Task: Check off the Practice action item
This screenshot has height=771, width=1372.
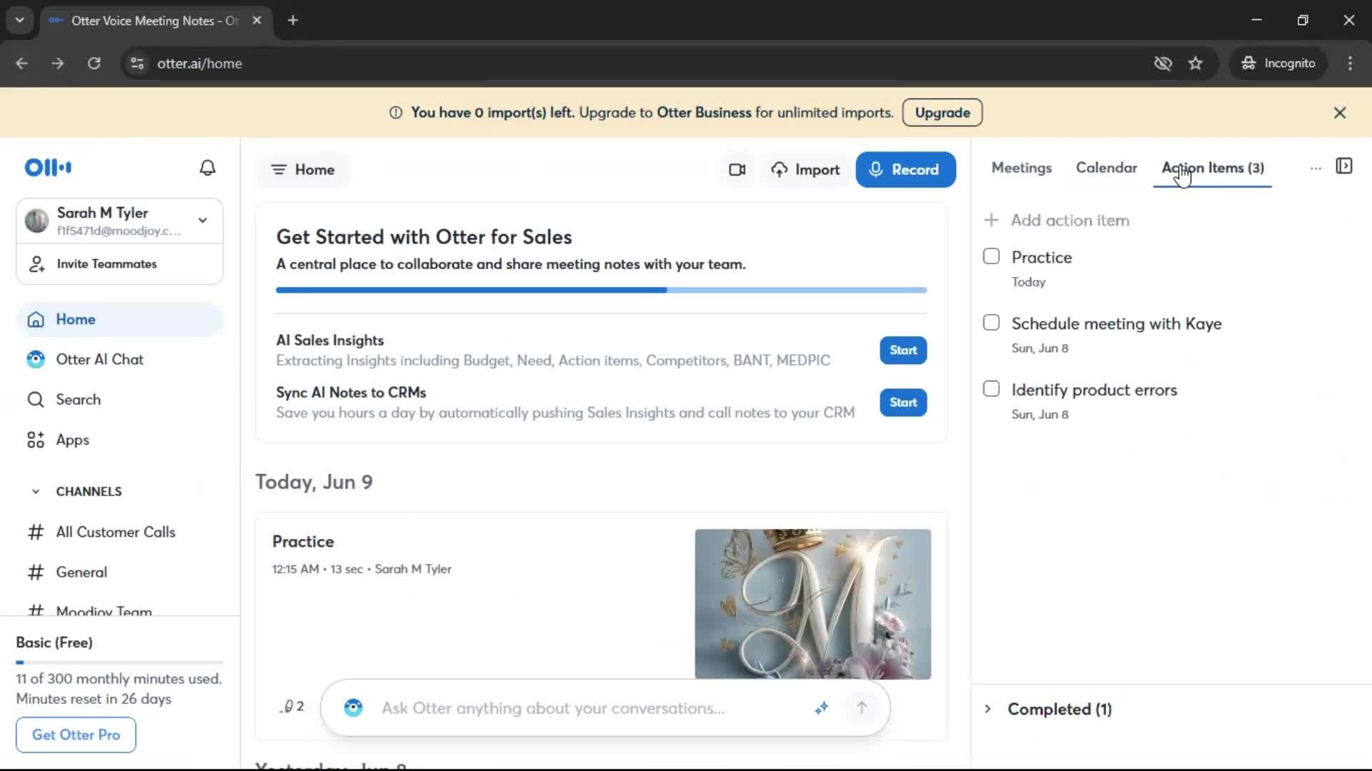Action: tap(991, 256)
